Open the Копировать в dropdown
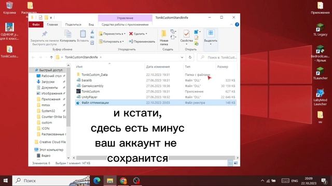The image size is (332, 186). click(111, 41)
